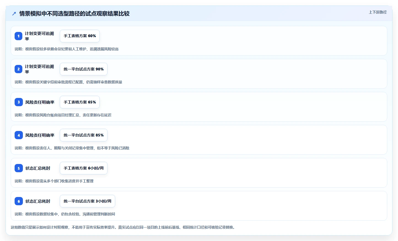Click the 手工表格方案 60% pill
Screen dimensions: 398x241
pos(80,36)
